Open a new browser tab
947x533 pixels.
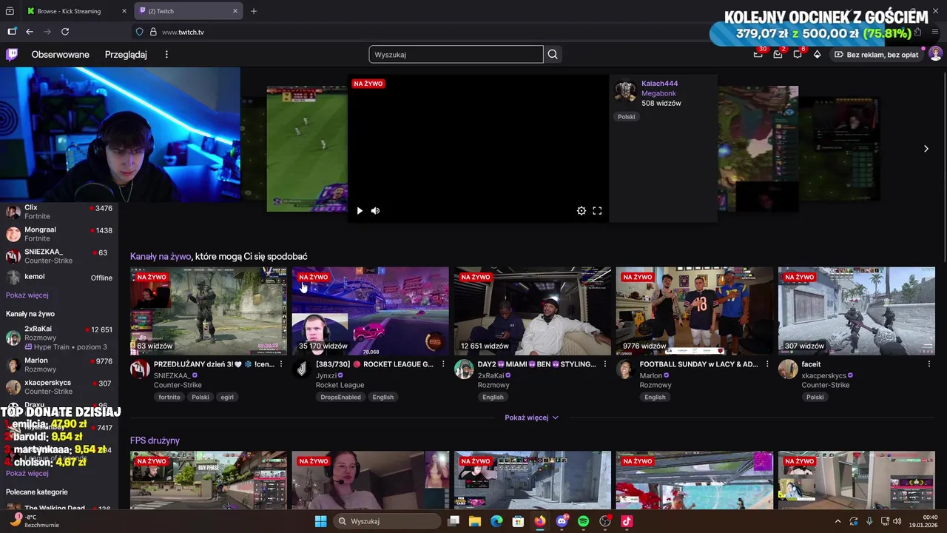tap(254, 11)
